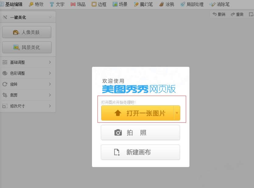Open the 消除笔 eraser pen tool
Image resolution: width=254 pixels, height=188 pixels.
[x=220, y=4]
